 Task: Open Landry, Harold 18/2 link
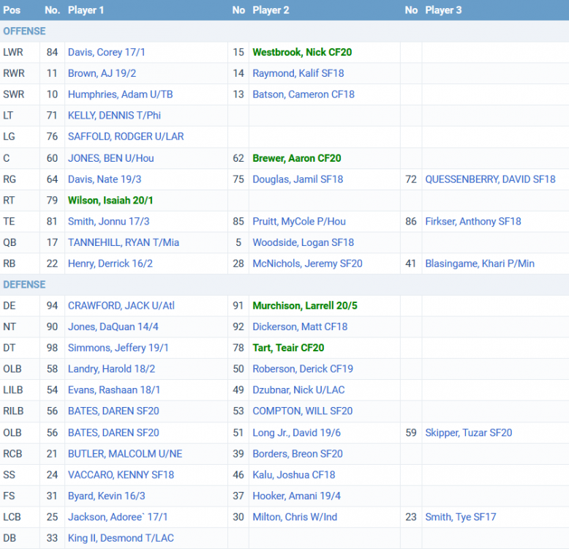[x=111, y=369]
